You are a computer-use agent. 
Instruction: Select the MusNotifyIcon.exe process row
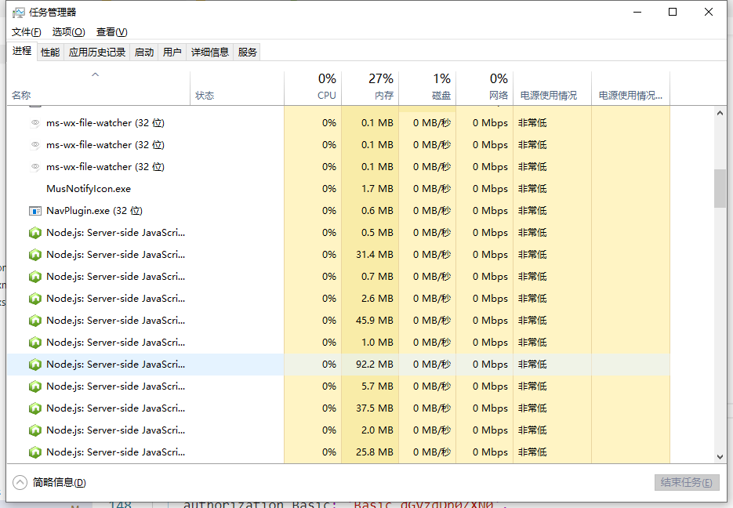click(x=339, y=189)
